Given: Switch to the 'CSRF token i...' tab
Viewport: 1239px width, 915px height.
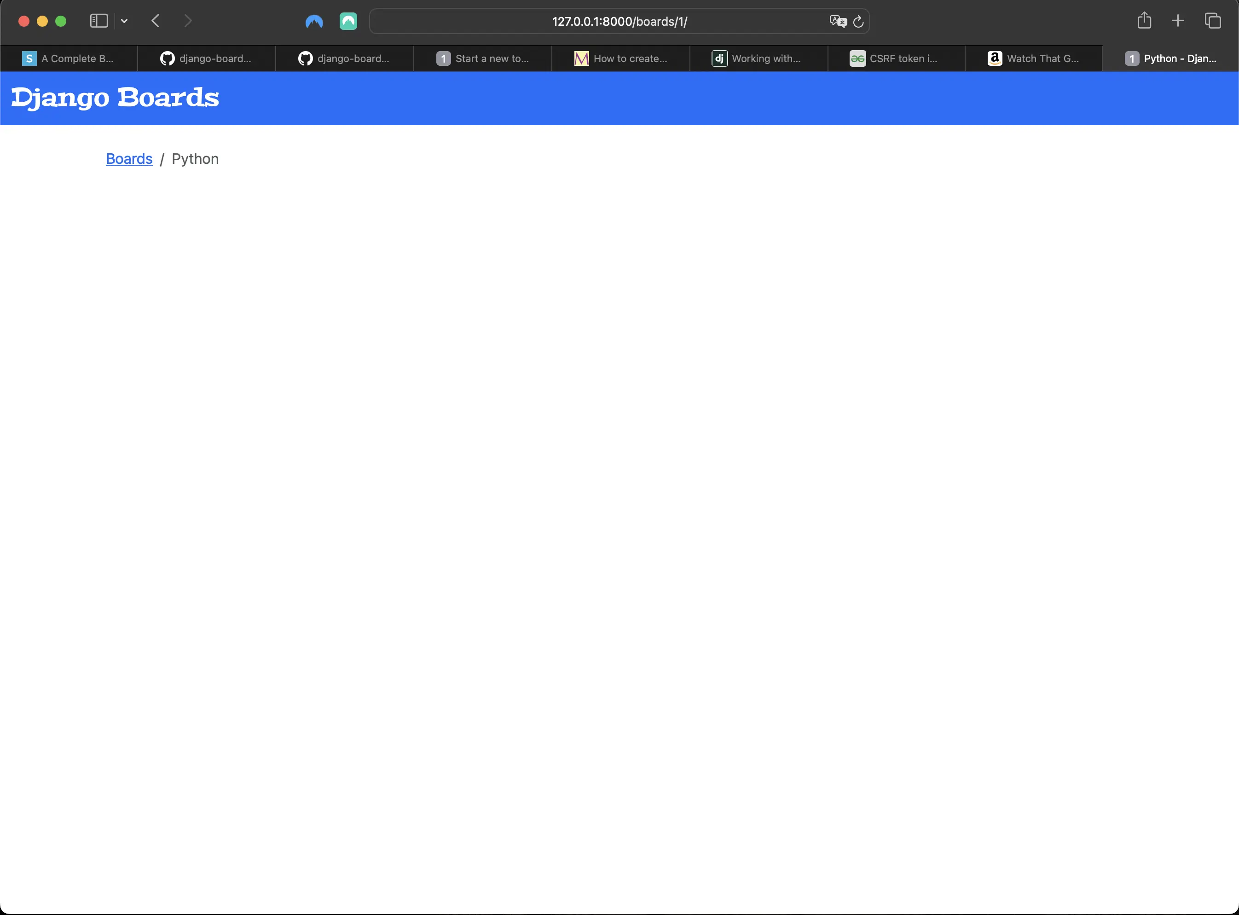Looking at the screenshot, I should (x=897, y=59).
